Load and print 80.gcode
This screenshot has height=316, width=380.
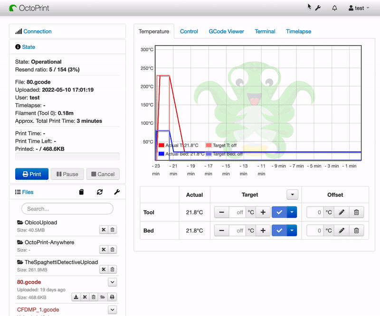tap(112, 297)
